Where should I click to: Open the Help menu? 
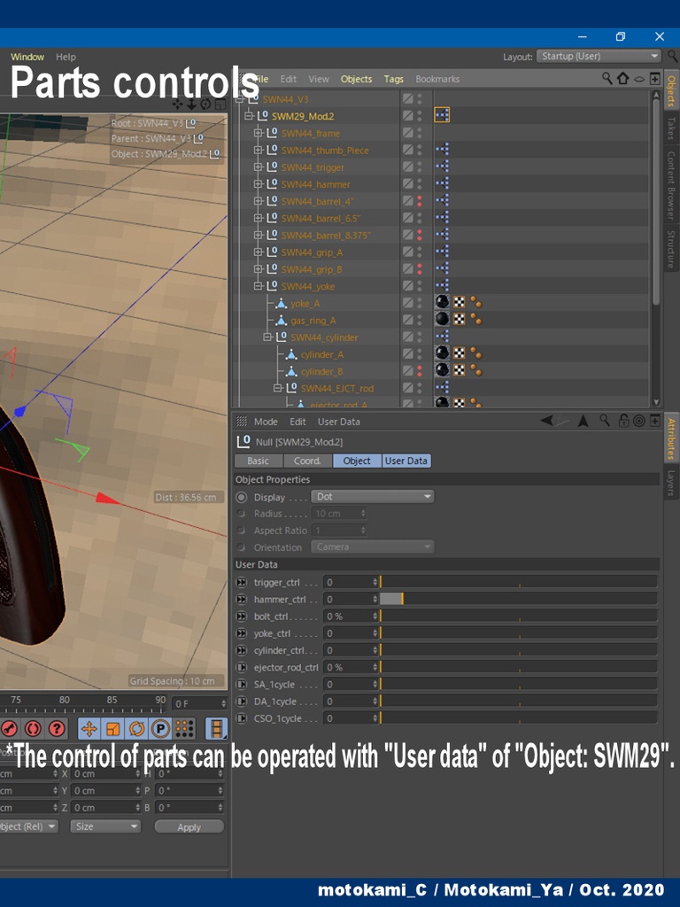tap(66, 57)
